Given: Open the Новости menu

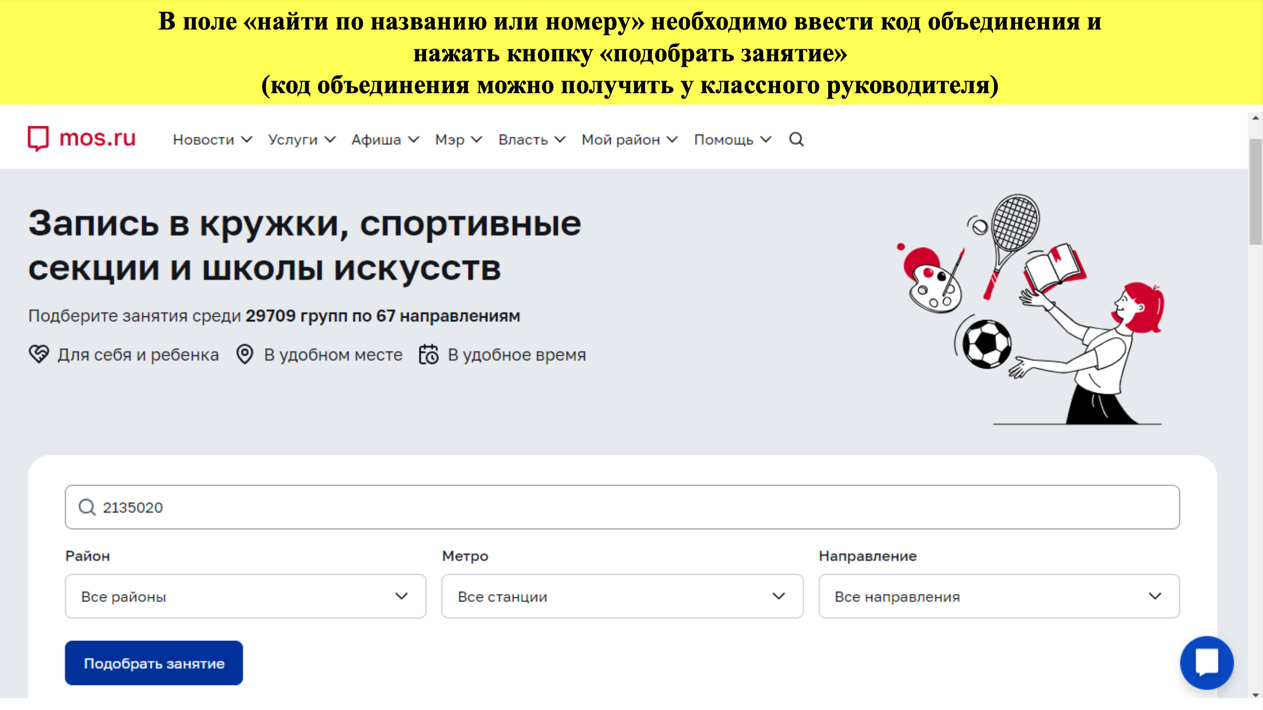Looking at the screenshot, I should pos(213,140).
